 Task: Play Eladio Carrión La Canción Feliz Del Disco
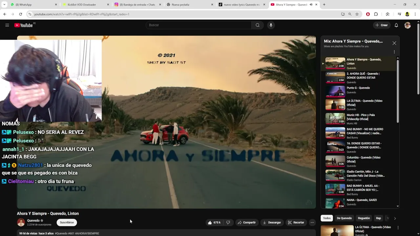tap(359, 176)
